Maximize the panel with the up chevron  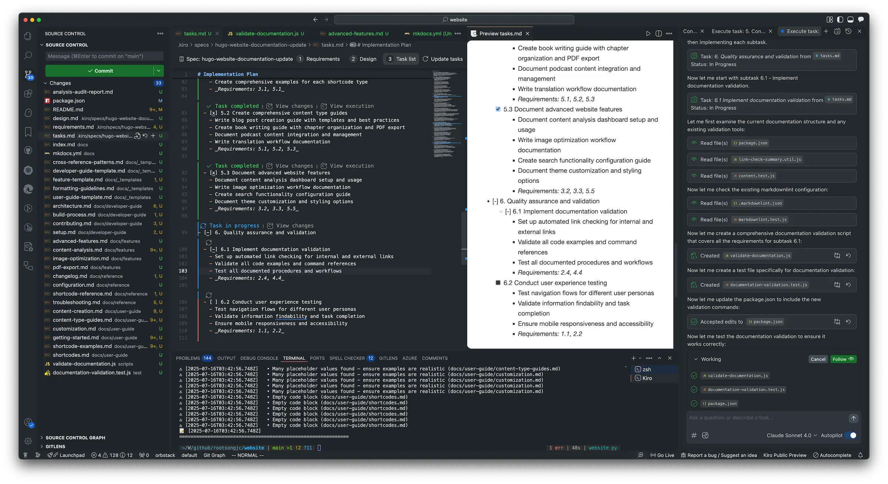pyautogui.click(x=659, y=358)
